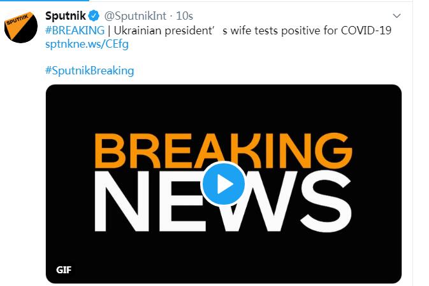Open the #SputnikBreaking hashtag

[x=90, y=71]
